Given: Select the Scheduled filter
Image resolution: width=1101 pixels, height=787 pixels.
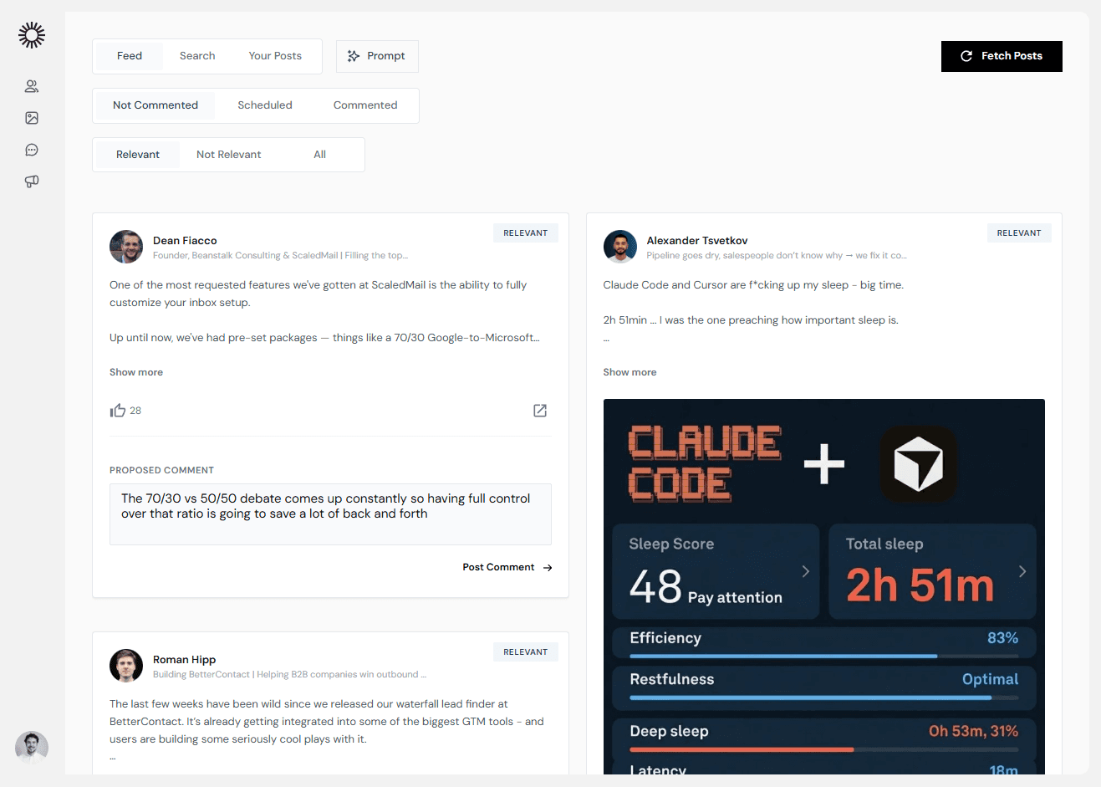Looking at the screenshot, I should point(265,105).
